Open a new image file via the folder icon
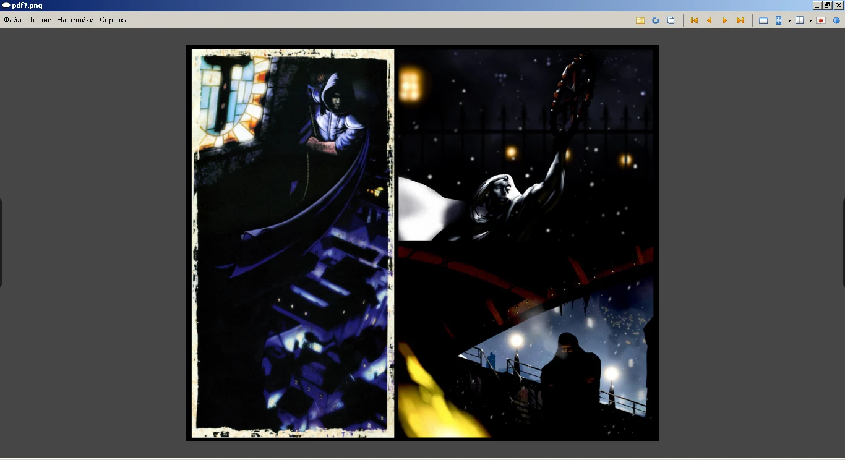 point(640,20)
